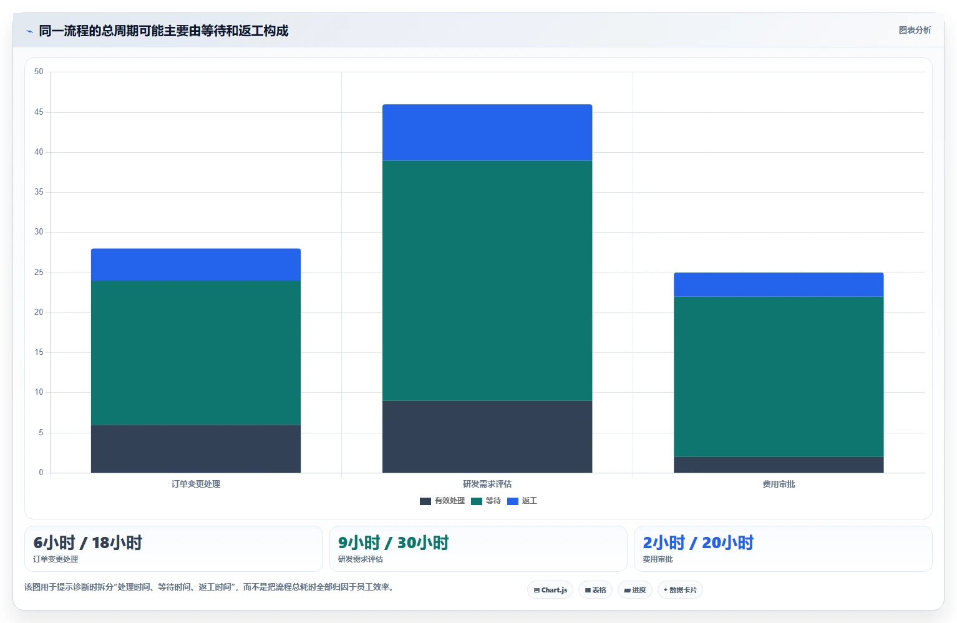The height and width of the screenshot is (623, 957).
Task: Click the y-axis tick label 45
Action: pos(39,112)
